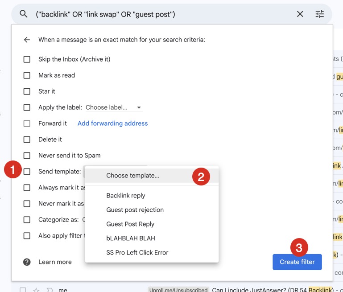Clear the search query with X icon
Screen dimensions: 343x292
pos(300,14)
